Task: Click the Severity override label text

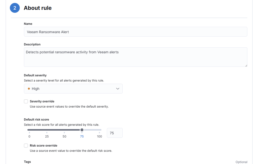Action: (x=42, y=101)
